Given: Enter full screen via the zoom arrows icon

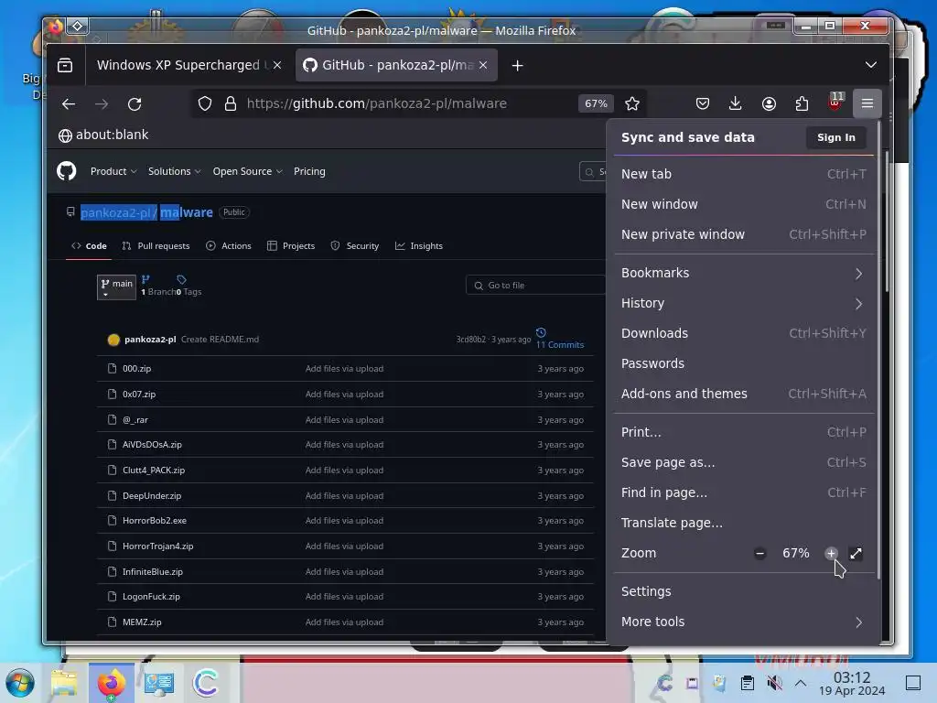Looking at the screenshot, I should (x=856, y=554).
